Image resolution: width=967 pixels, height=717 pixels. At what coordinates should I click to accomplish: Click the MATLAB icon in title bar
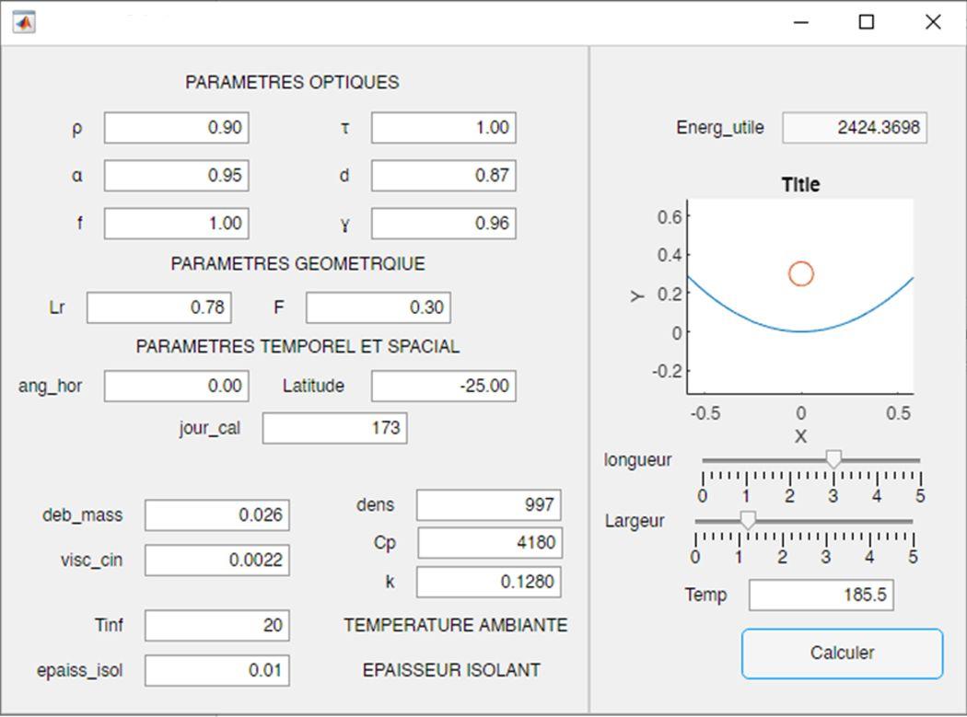pyautogui.click(x=24, y=23)
